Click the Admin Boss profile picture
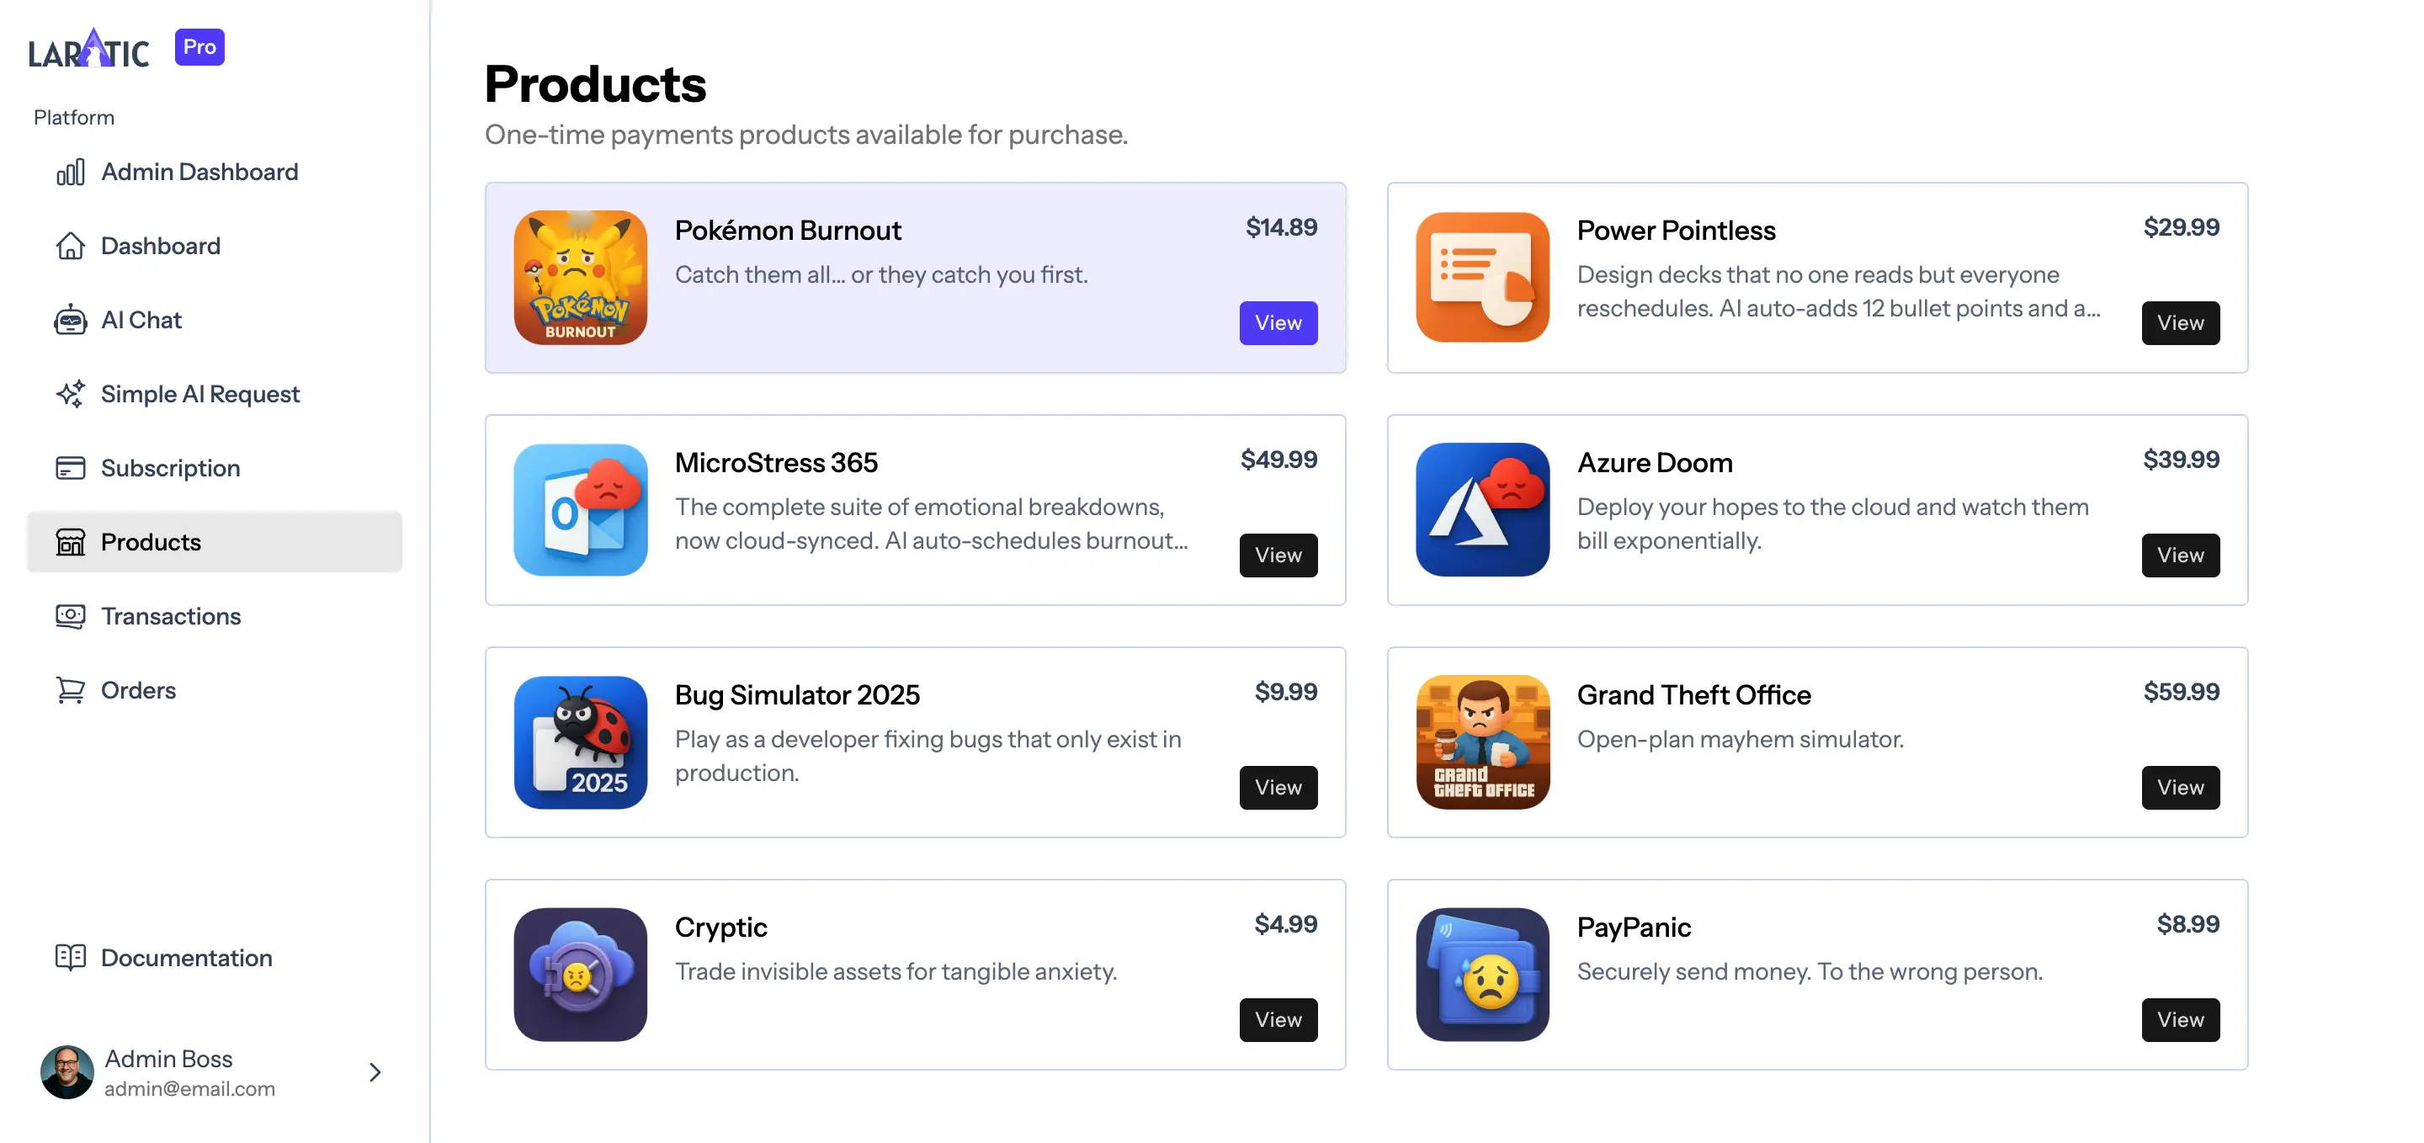This screenshot has width=2424, height=1143. 66,1071
